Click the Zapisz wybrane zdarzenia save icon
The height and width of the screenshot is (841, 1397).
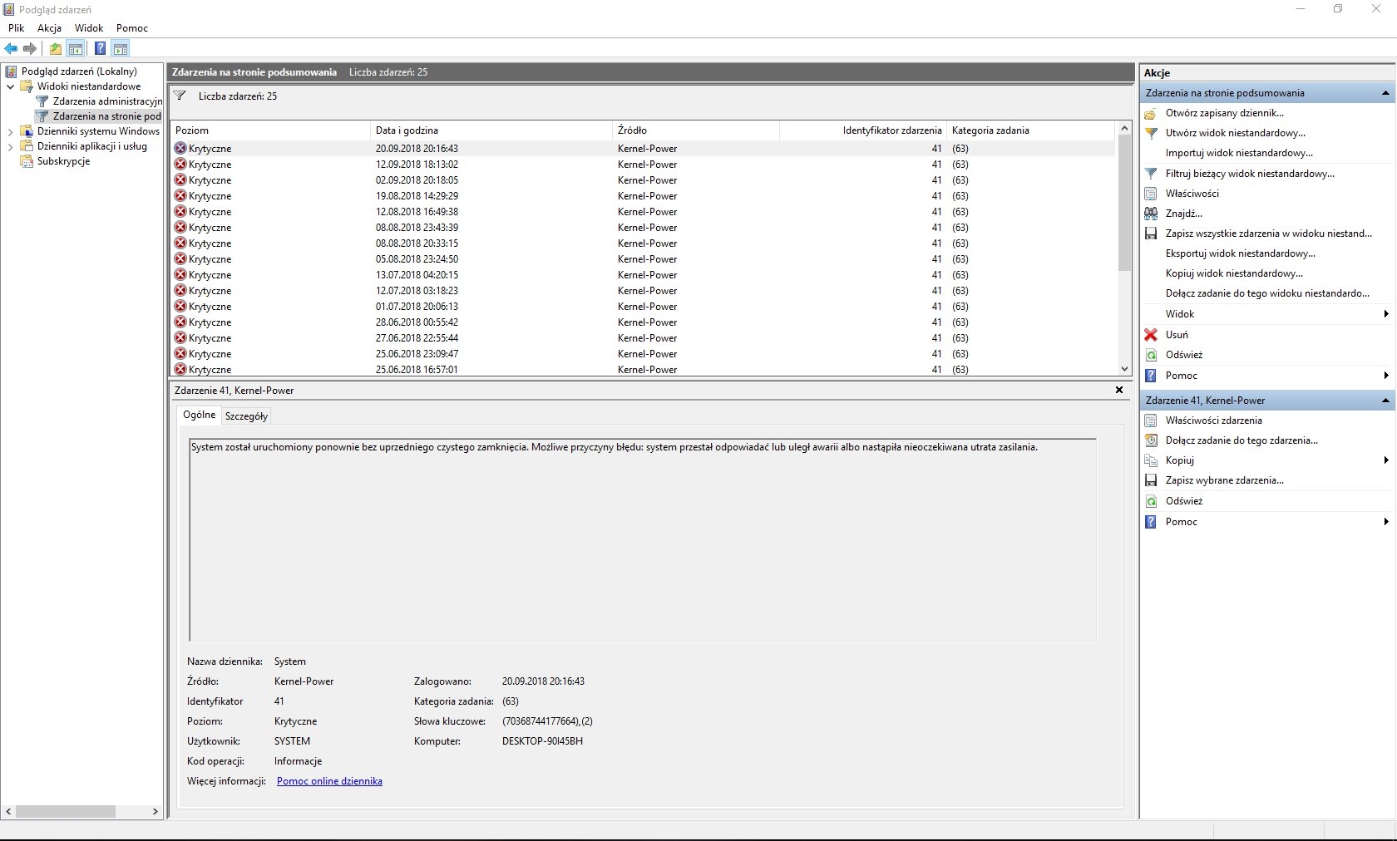(x=1151, y=480)
